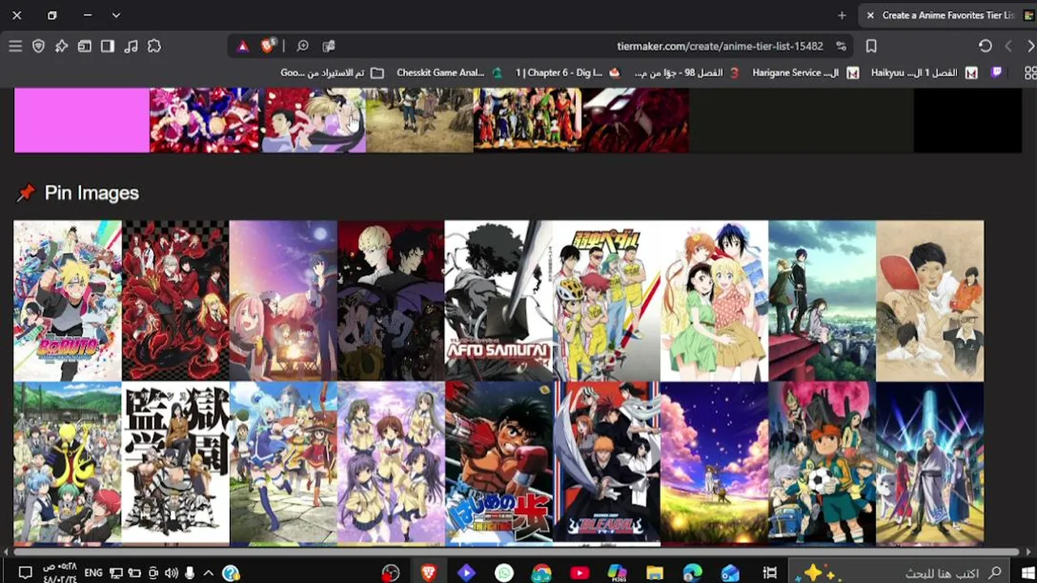Launch Microsoft 365 Copilot taskbar icon

[617, 573]
